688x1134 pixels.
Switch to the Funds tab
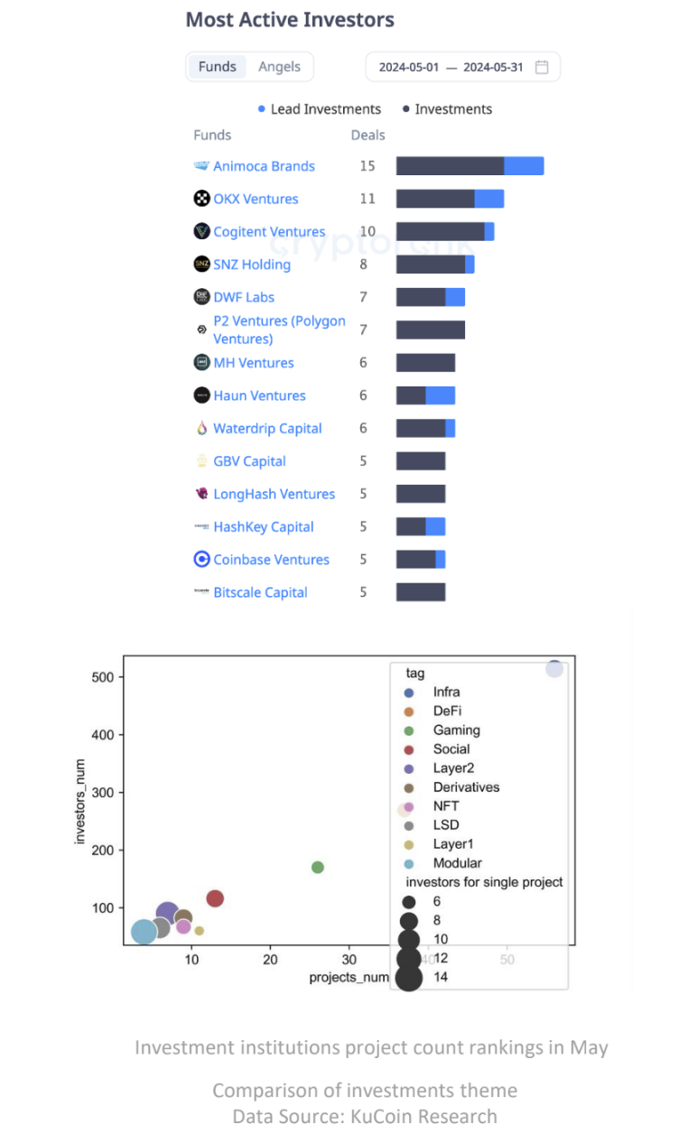(x=218, y=67)
